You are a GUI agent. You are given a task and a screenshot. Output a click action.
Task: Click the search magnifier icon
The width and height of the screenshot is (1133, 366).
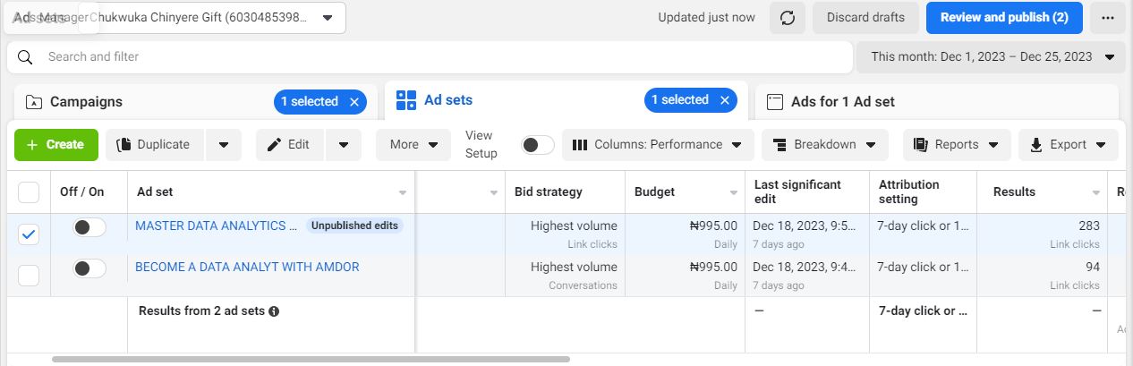pyautogui.click(x=25, y=57)
